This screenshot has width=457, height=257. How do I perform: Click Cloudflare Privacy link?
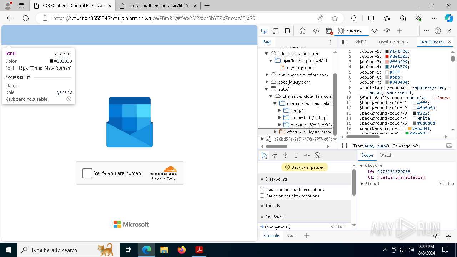pyautogui.click(x=156, y=178)
